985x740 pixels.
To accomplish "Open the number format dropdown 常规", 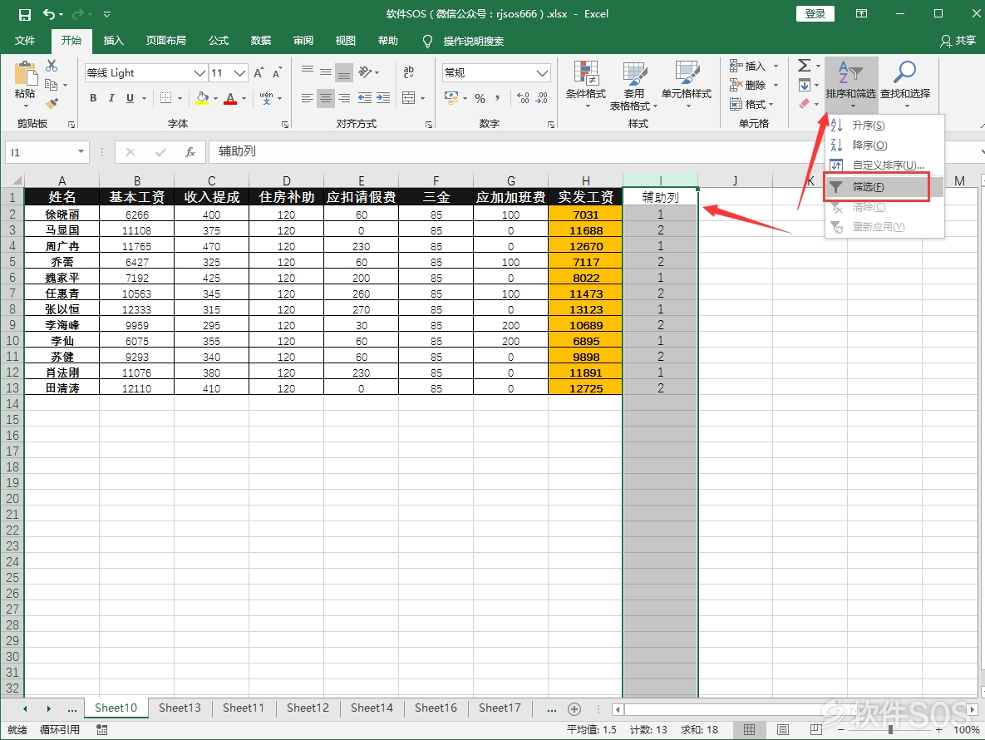I will click(543, 73).
